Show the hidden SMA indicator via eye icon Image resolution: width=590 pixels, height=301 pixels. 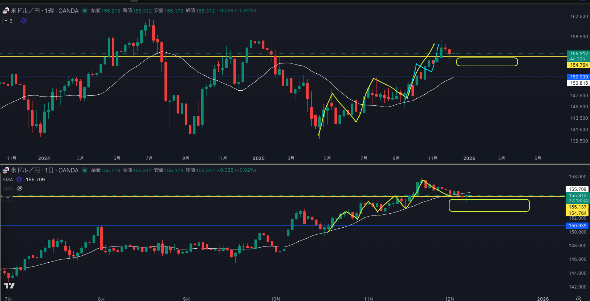click(x=20, y=188)
